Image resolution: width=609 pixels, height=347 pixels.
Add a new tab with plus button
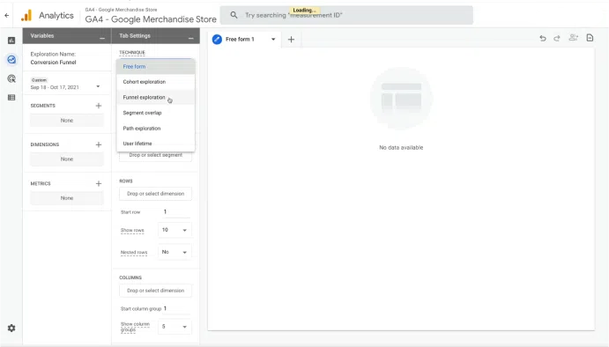[x=291, y=40]
